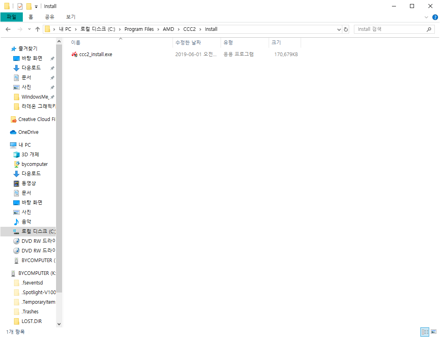The image size is (440, 337).
Task: Click the help question mark icon
Action: pos(435,17)
